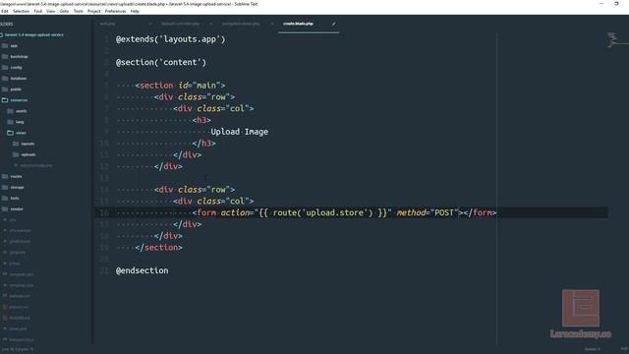629x354 pixels.
Task: Click the layouts folder icon
Action: [16, 144]
